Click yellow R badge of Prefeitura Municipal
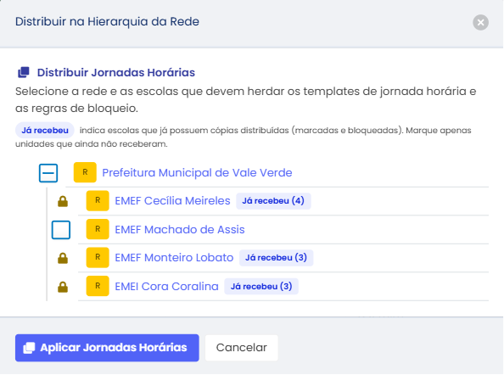The image size is (504, 375). pos(85,172)
